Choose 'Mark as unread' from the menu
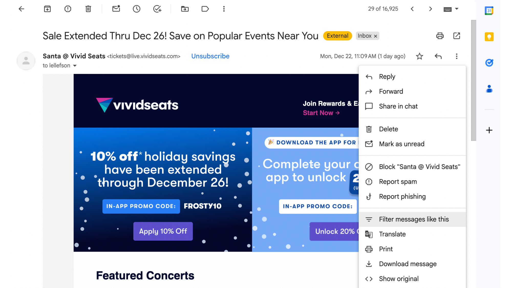The width and height of the screenshot is (512, 288). 401,144
